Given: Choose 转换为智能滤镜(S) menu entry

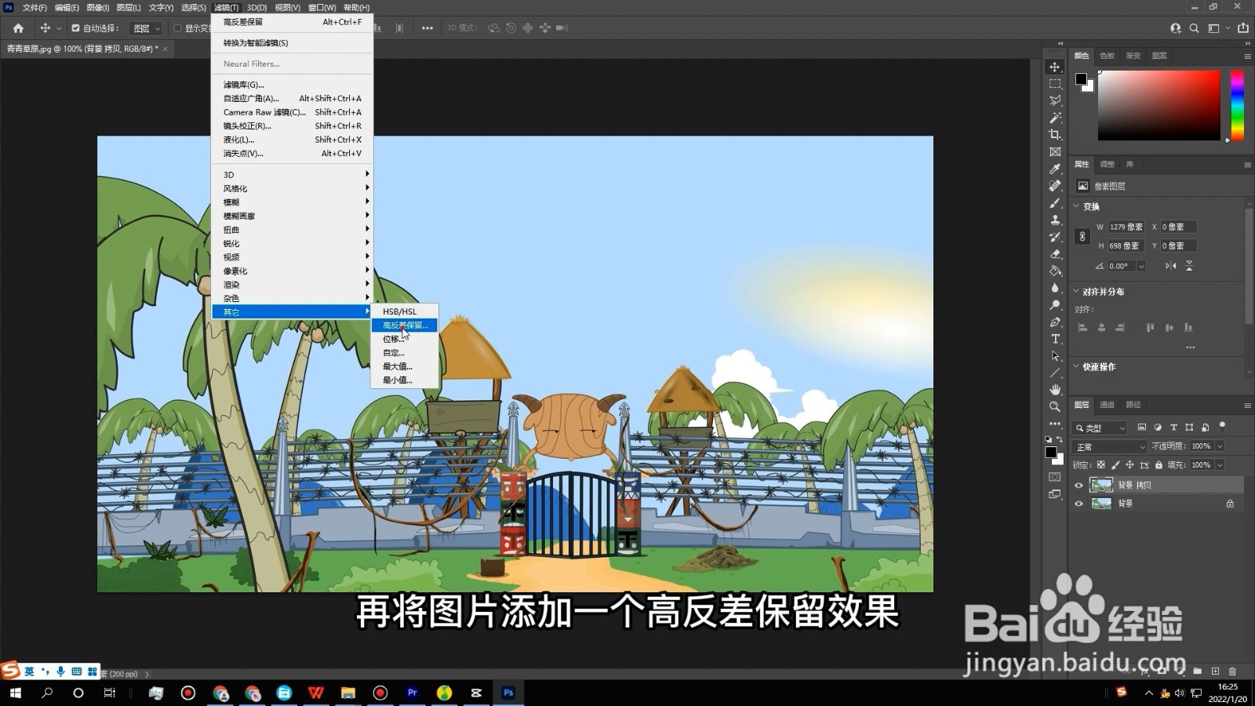Looking at the screenshot, I should coord(292,43).
